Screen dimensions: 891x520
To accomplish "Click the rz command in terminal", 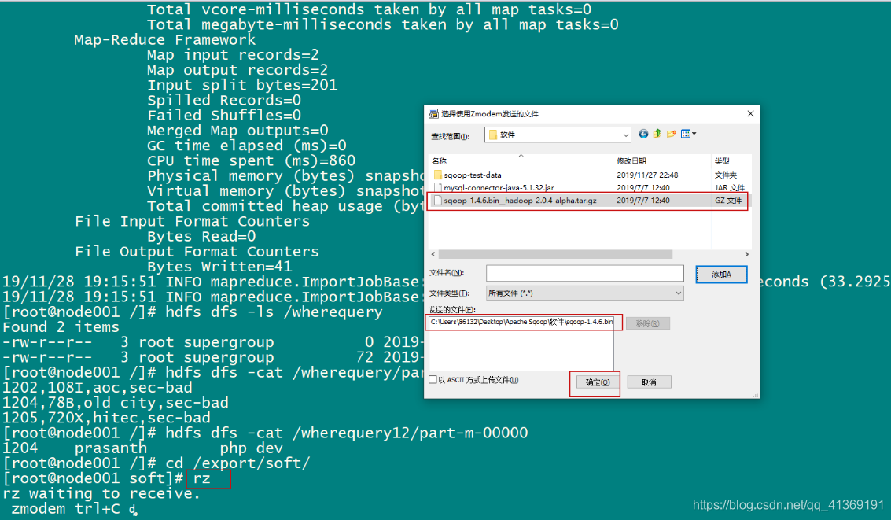I will [202, 478].
